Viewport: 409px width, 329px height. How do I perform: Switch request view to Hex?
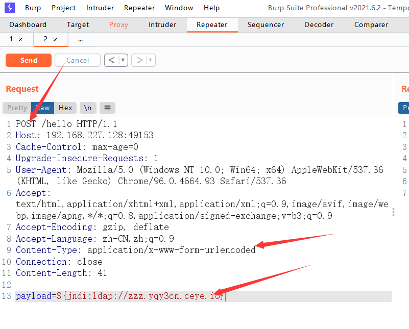pyautogui.click(x=65, y=108)
